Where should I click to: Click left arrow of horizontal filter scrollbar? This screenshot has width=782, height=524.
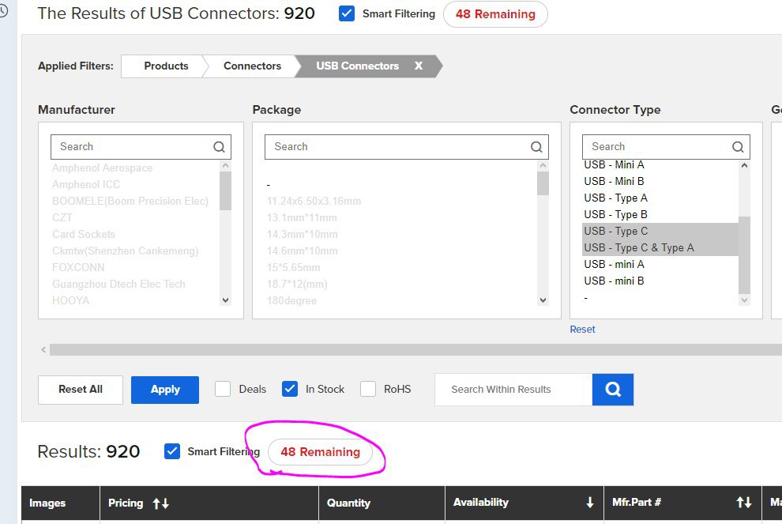44,350
